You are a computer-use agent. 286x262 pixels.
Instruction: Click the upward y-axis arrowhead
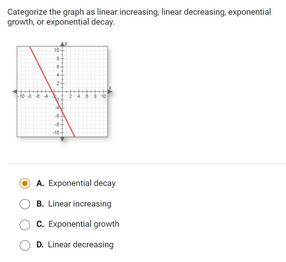tap(62, 44)
